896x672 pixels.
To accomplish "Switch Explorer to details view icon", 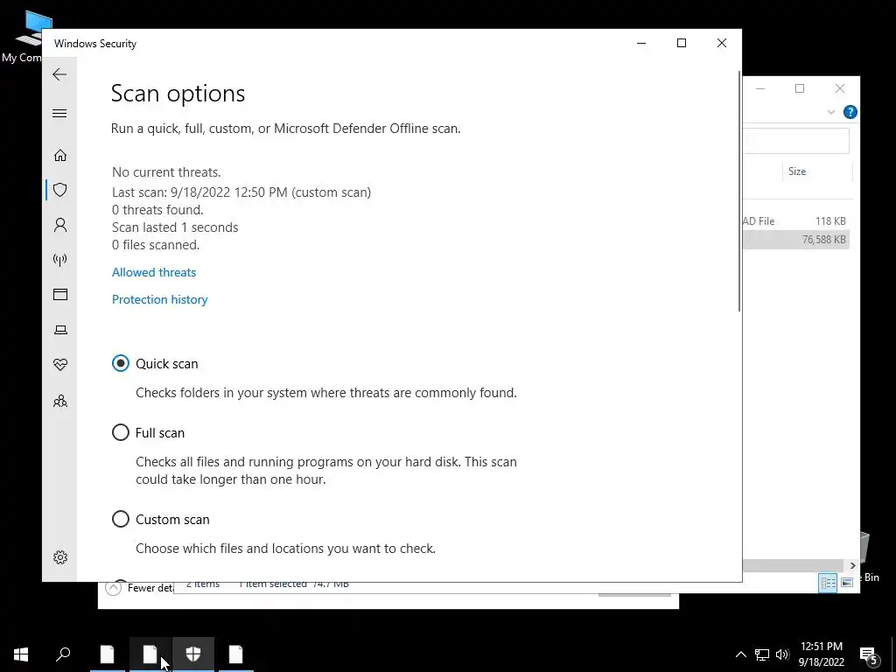I will (828, 582).
